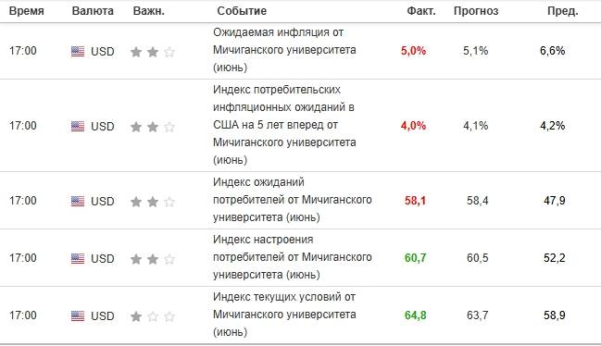The image size is (601, 346).
Task: Open "Индекс текущих условий" event
Action: tap(284, 315)
